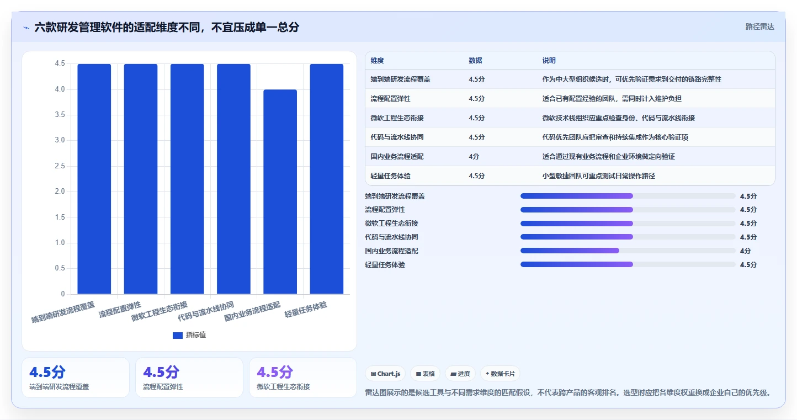Click the 维度 column header in the table
797x420 pixels.
click(x=378, y=60)
